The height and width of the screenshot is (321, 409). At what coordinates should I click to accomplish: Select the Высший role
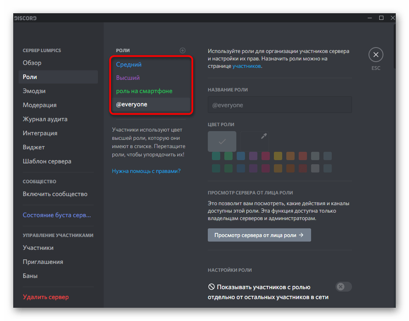(128, 78)
